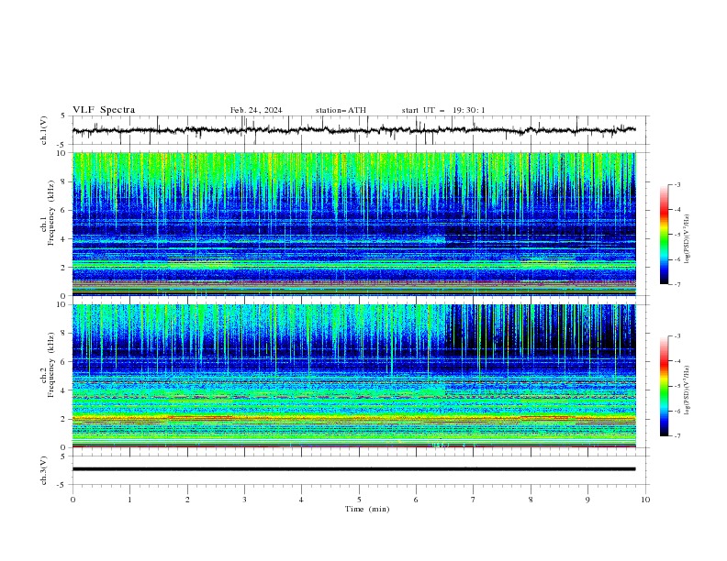Select the "Feb. 24, 2024" date label
This screenshot has width=727, height=561.
click(x=256, y=110)
